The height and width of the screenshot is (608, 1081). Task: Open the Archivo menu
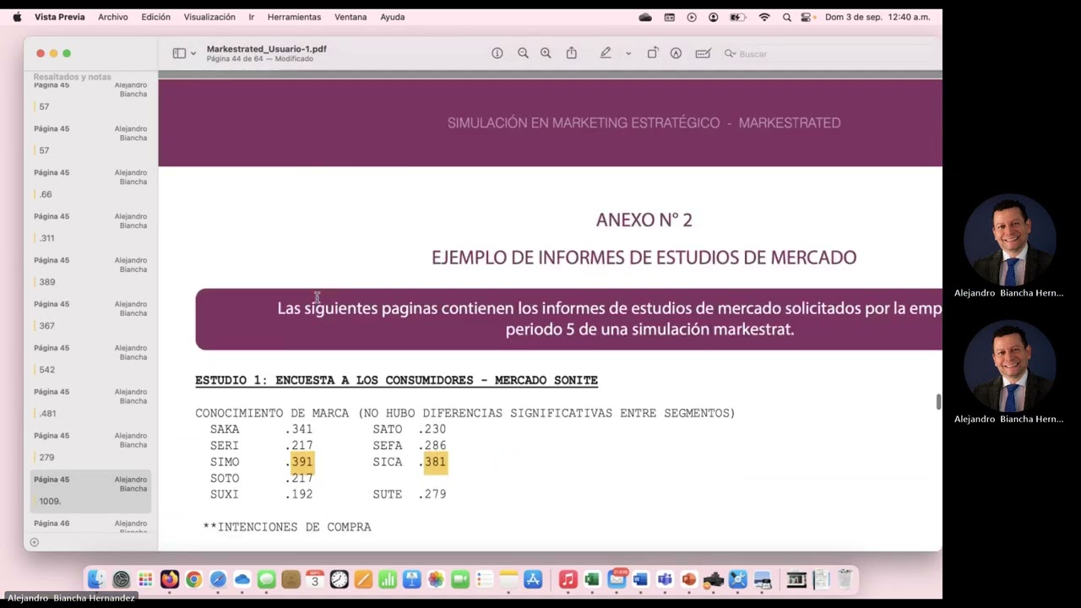tap(113, 17)
